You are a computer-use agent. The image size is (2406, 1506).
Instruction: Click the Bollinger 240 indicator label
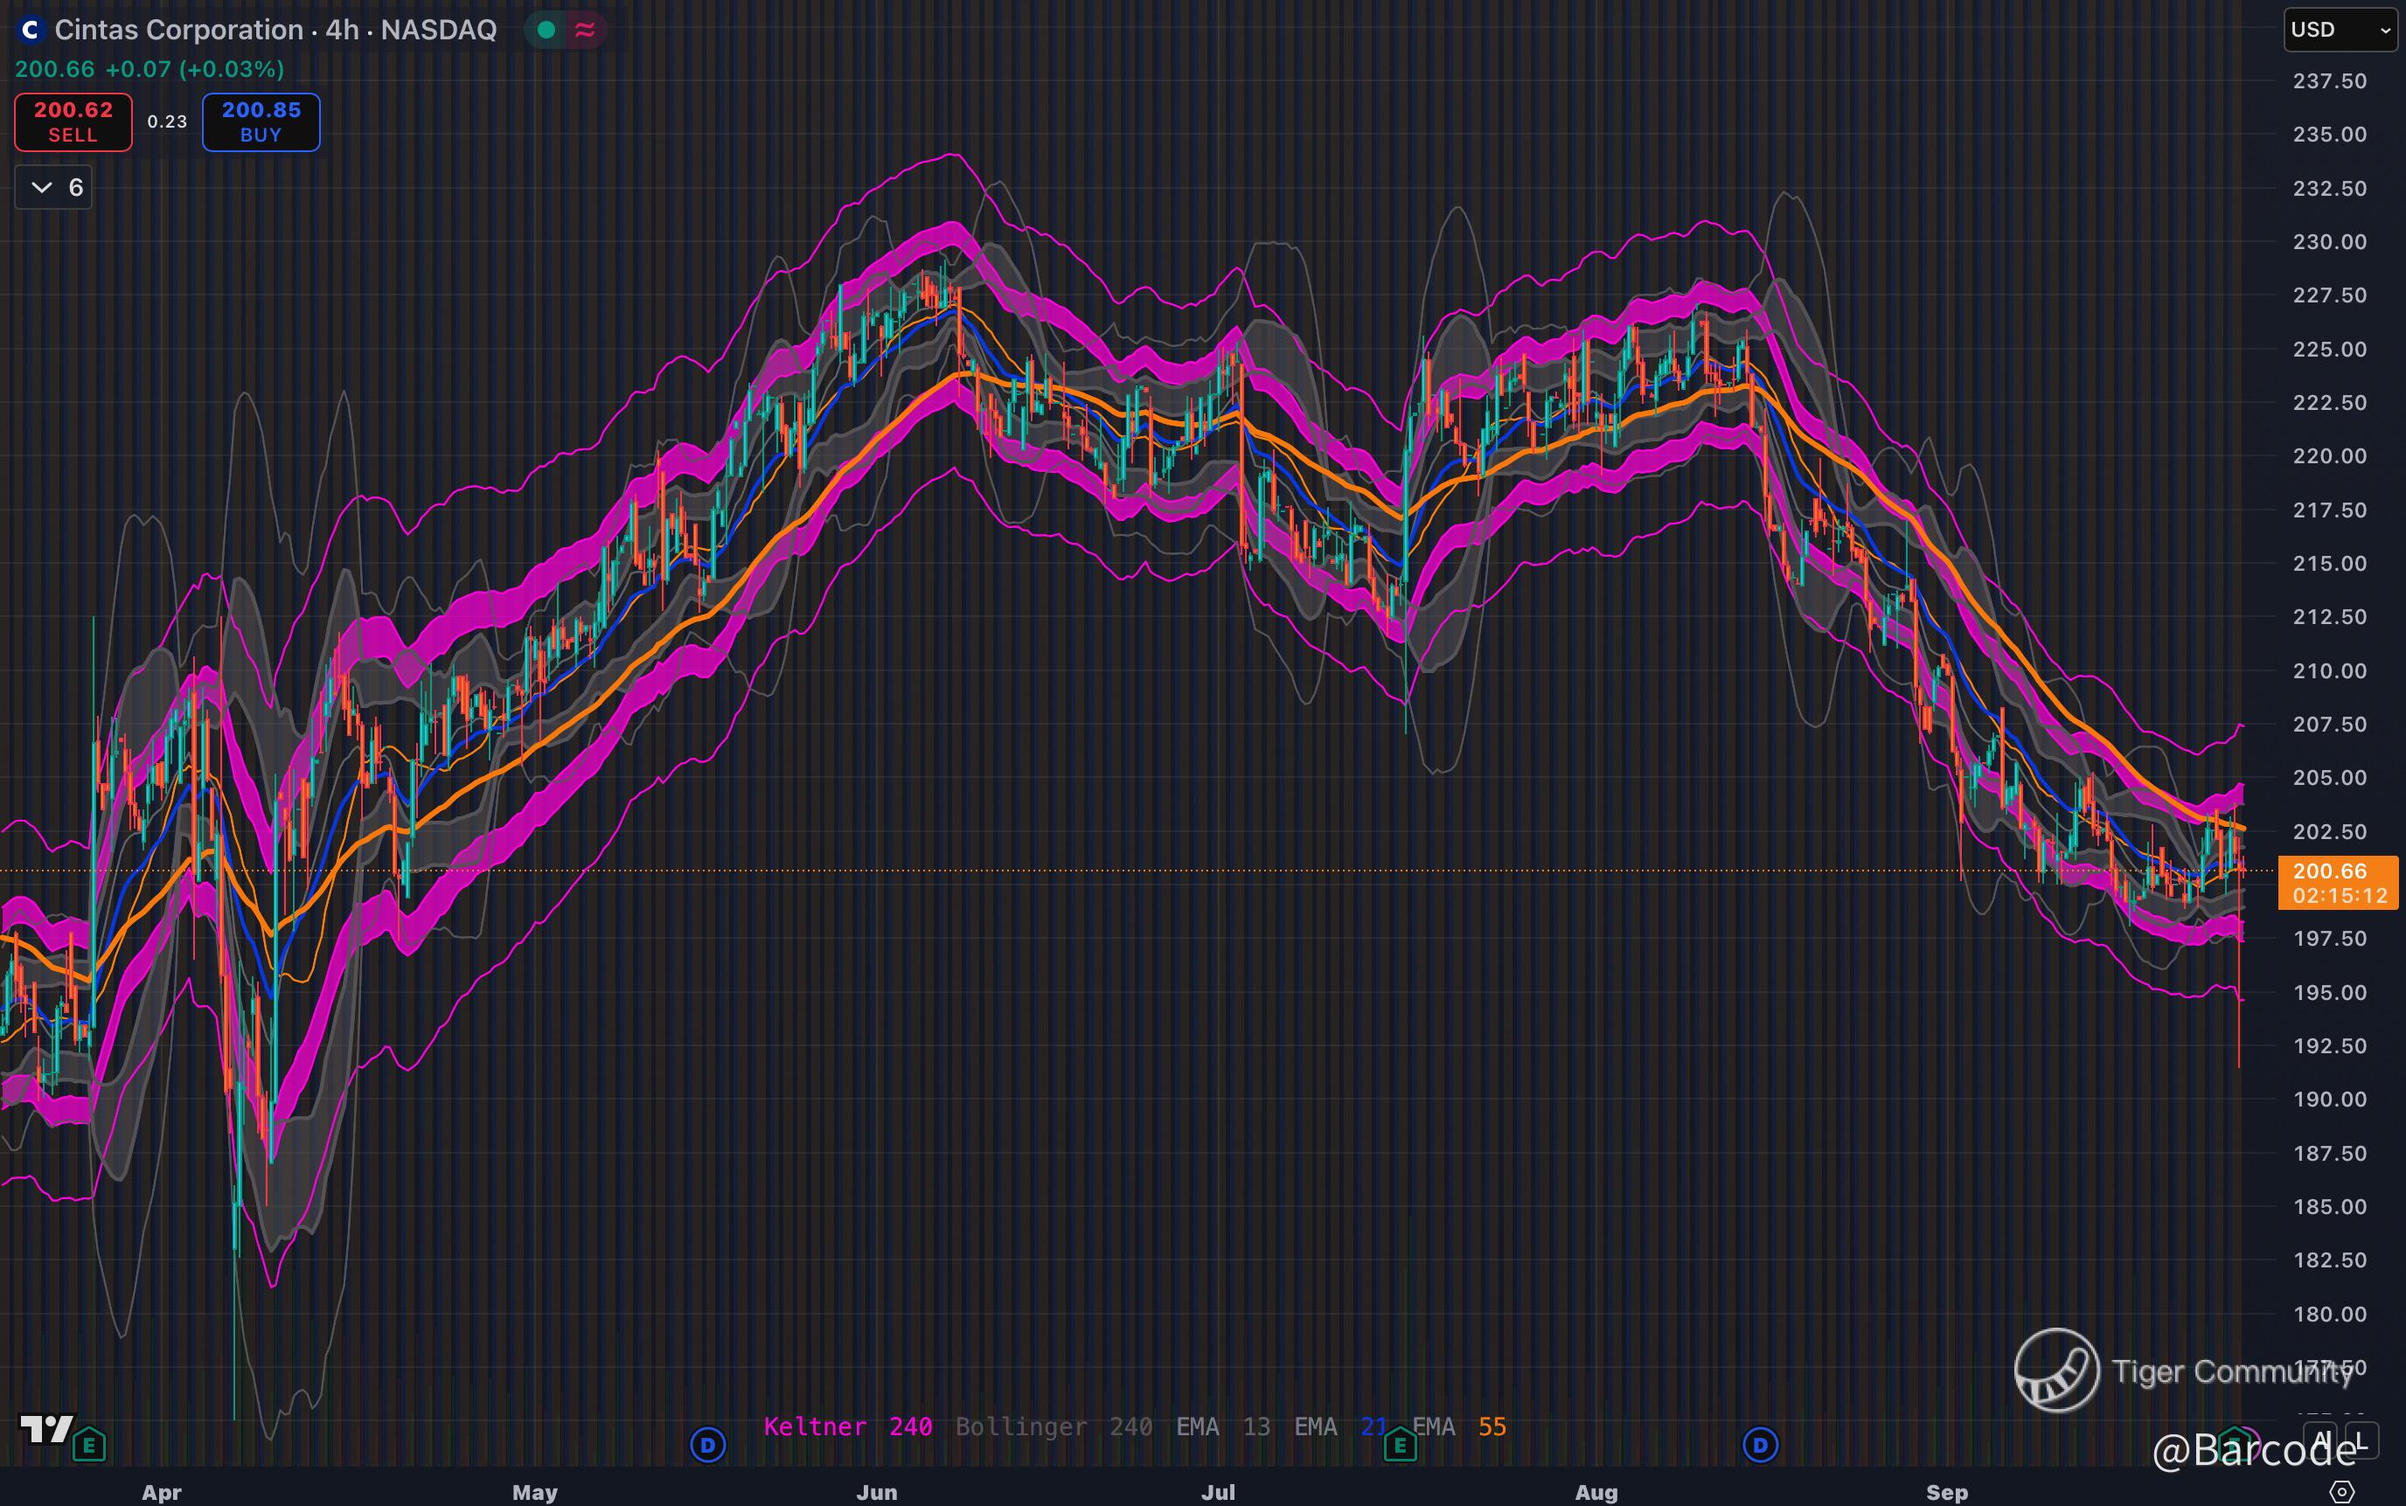click(x=1053, y=1426)
